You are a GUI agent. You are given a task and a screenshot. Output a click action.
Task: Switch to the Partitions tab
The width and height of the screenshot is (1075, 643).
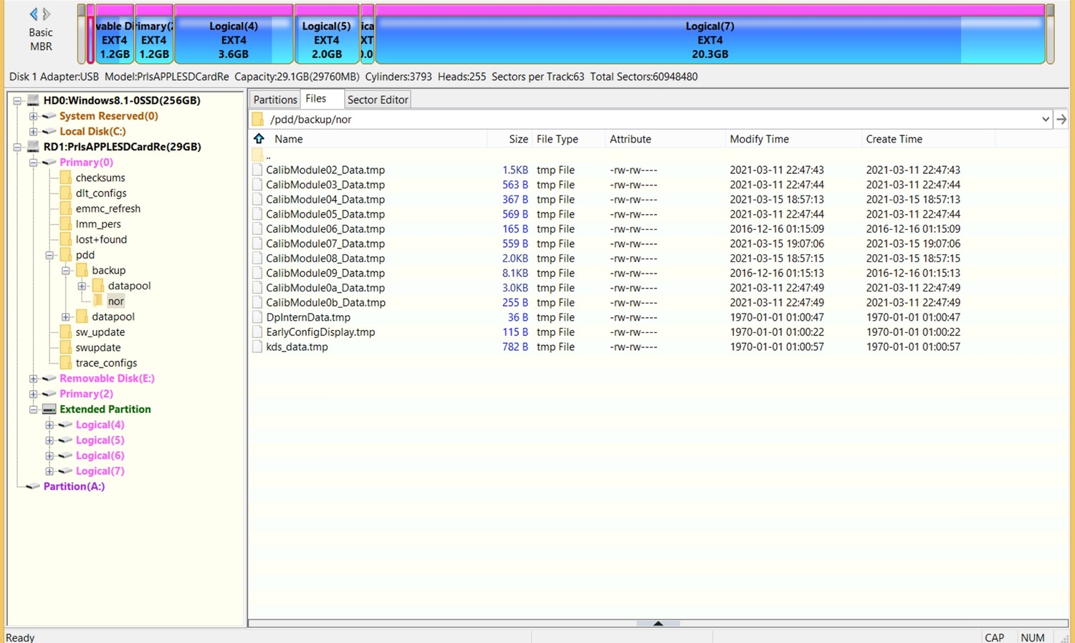[x=274, y=100]
